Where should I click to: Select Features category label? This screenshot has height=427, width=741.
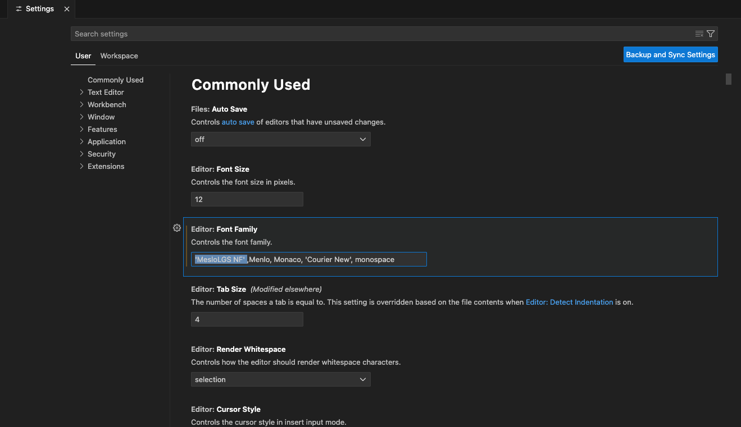point(102,129)
